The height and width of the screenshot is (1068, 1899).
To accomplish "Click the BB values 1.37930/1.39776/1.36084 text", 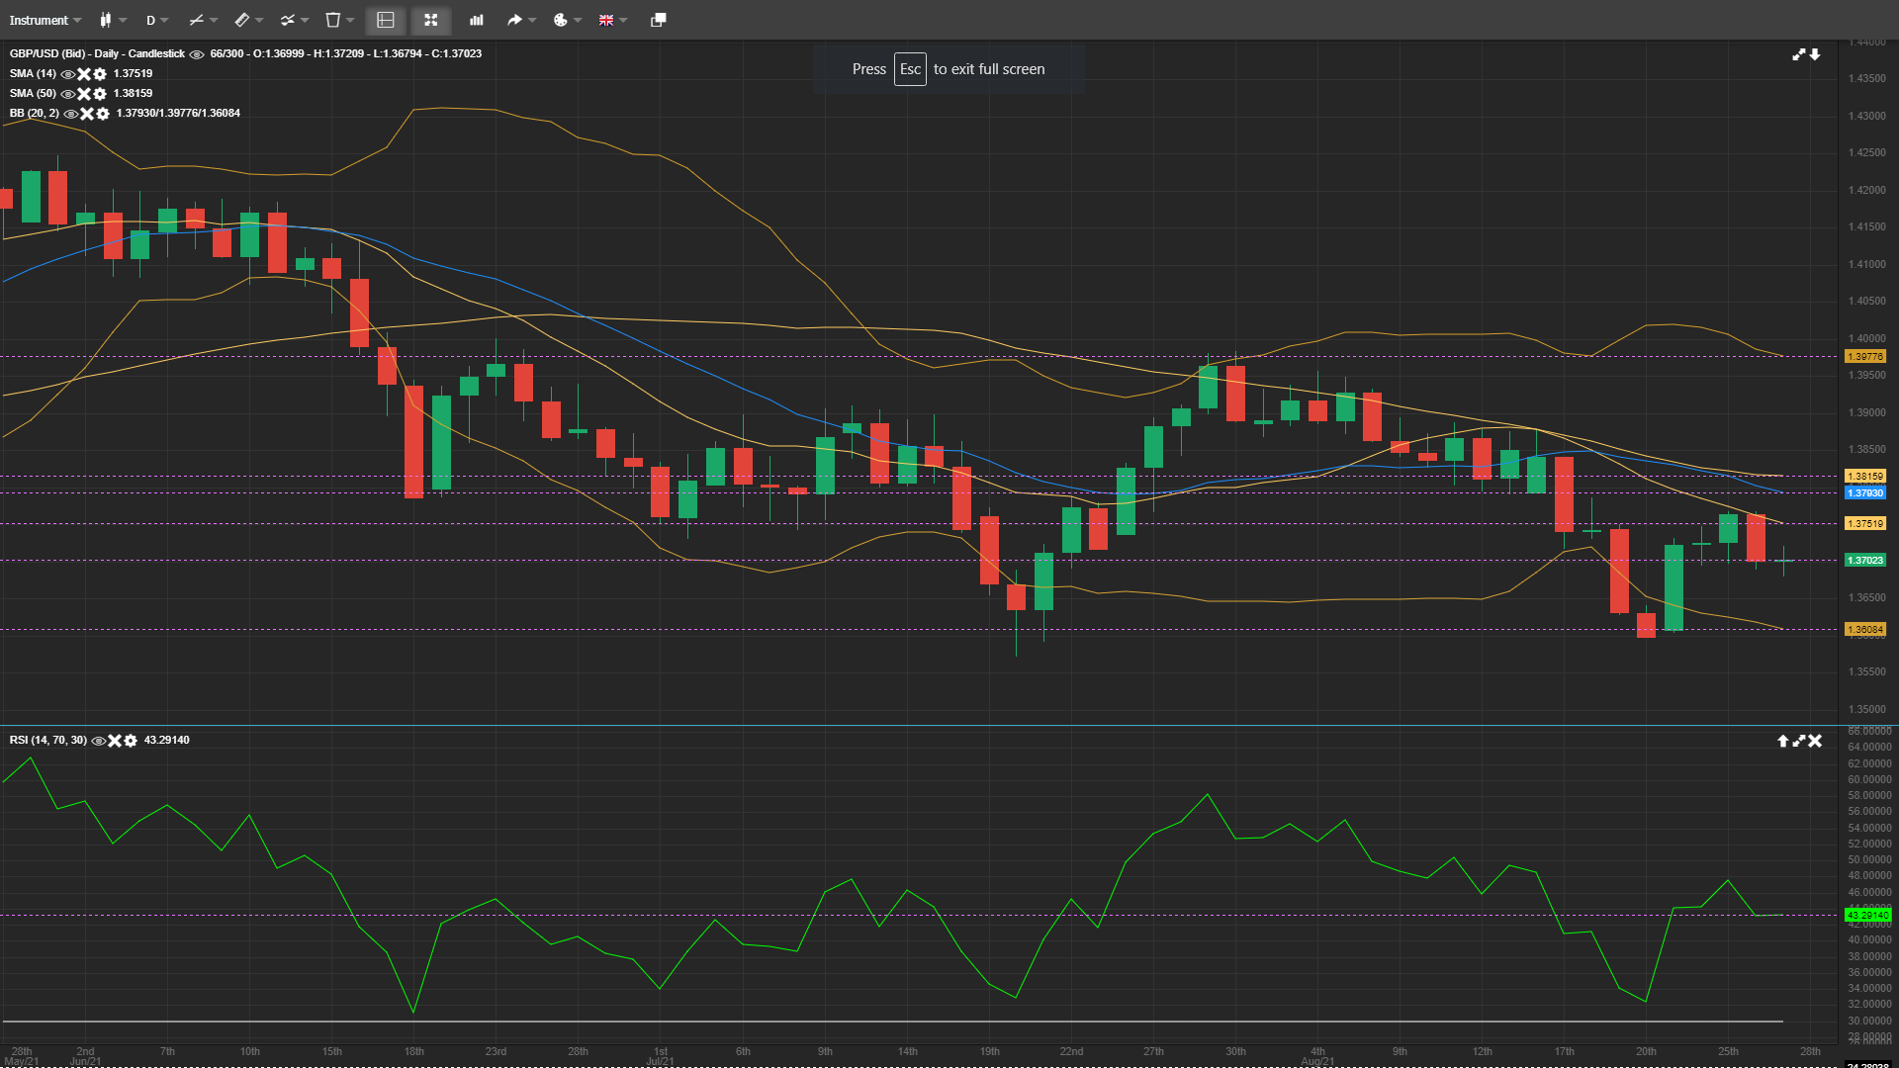I will (178, 113).
